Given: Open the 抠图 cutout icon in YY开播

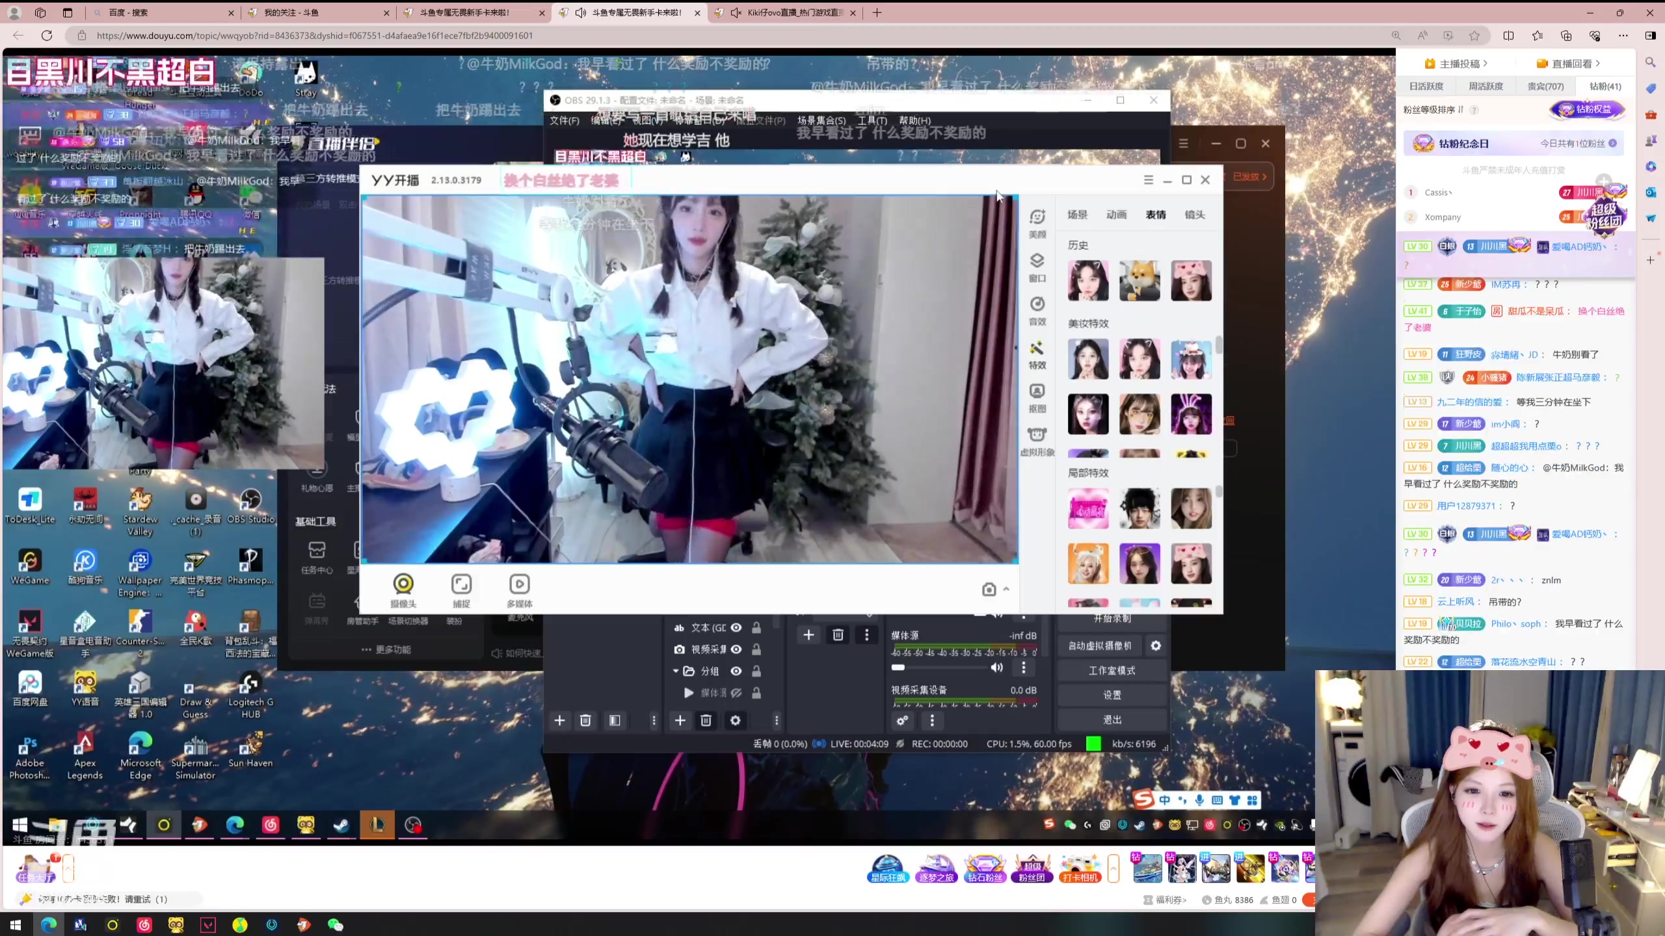Looking at the screenshot, I should (1037, 398).
